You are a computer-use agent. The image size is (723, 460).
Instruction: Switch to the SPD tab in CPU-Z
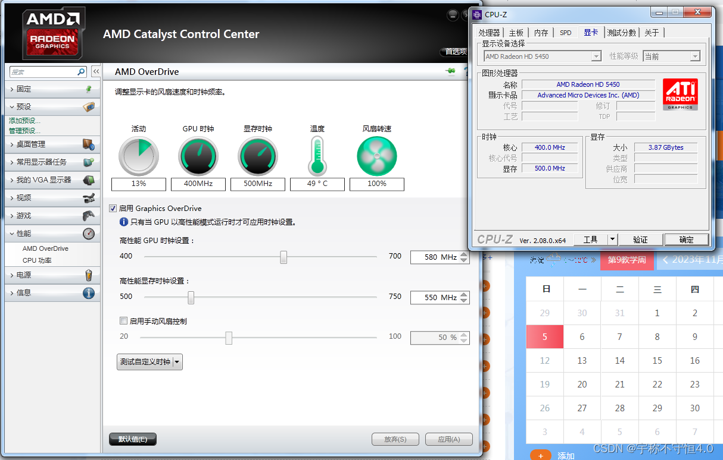tap(565, 33)
